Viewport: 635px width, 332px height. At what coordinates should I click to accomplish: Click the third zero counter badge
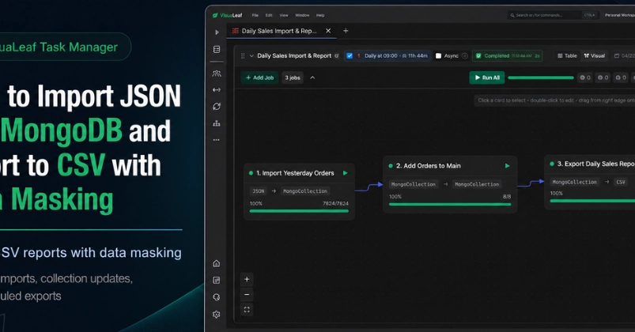pyautogui.click(x=621, y=77)
